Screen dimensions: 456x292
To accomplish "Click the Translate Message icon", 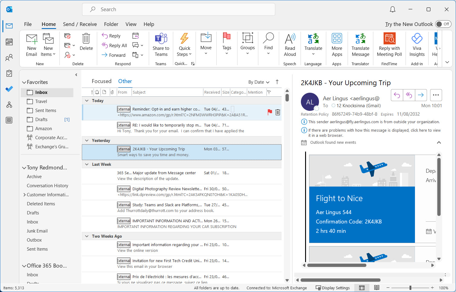I will (x=360, y=38).
